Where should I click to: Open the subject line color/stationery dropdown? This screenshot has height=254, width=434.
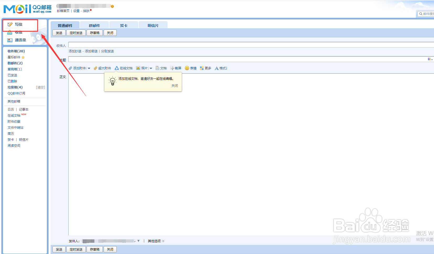[x=430, y=59]
